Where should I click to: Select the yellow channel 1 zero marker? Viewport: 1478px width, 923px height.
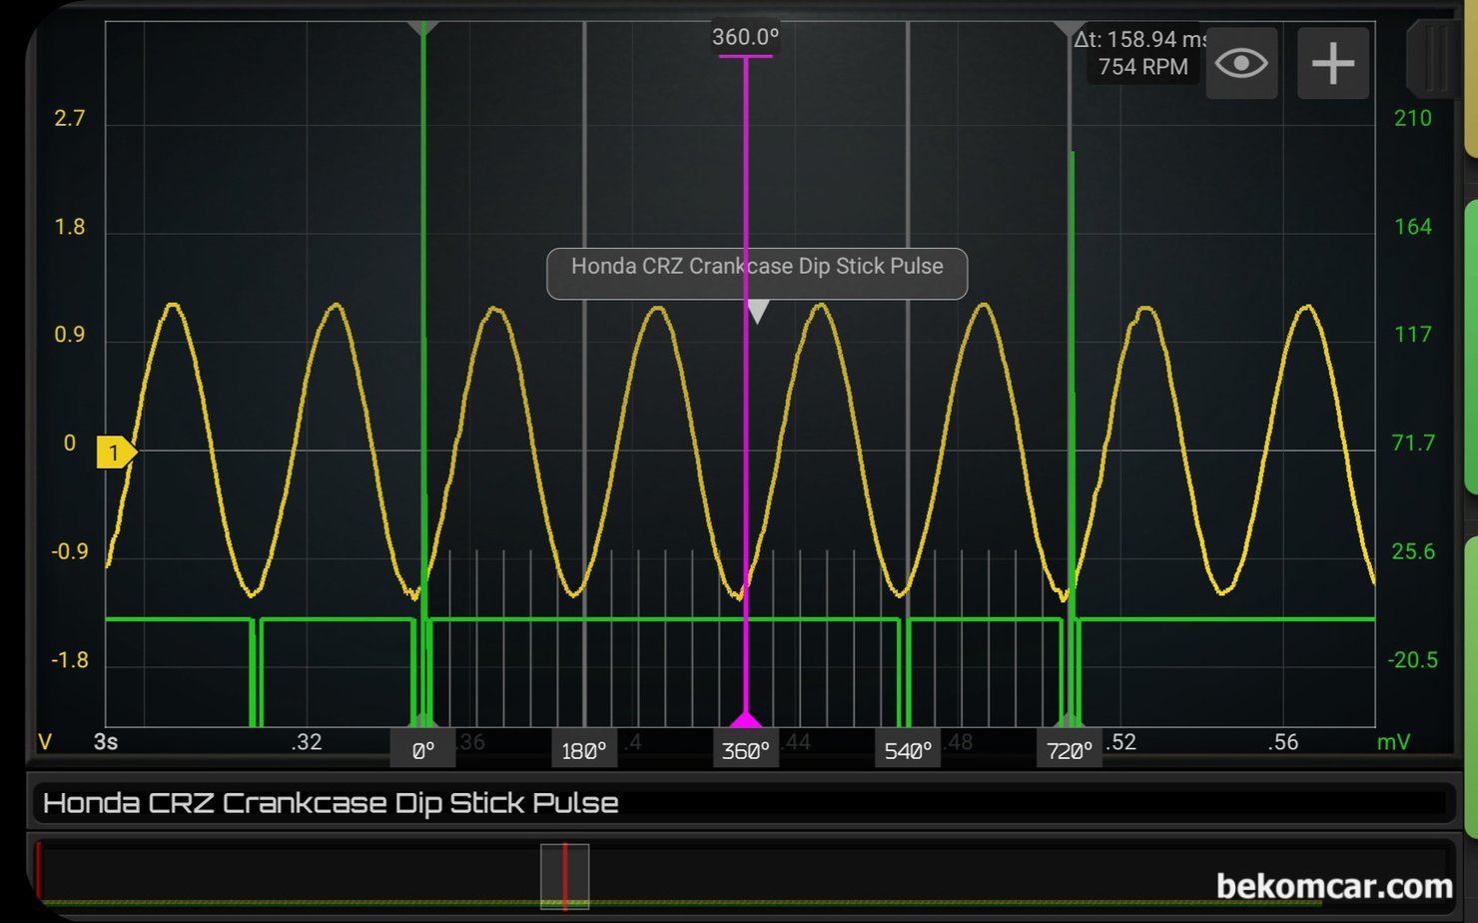click(x=115, y=453)
